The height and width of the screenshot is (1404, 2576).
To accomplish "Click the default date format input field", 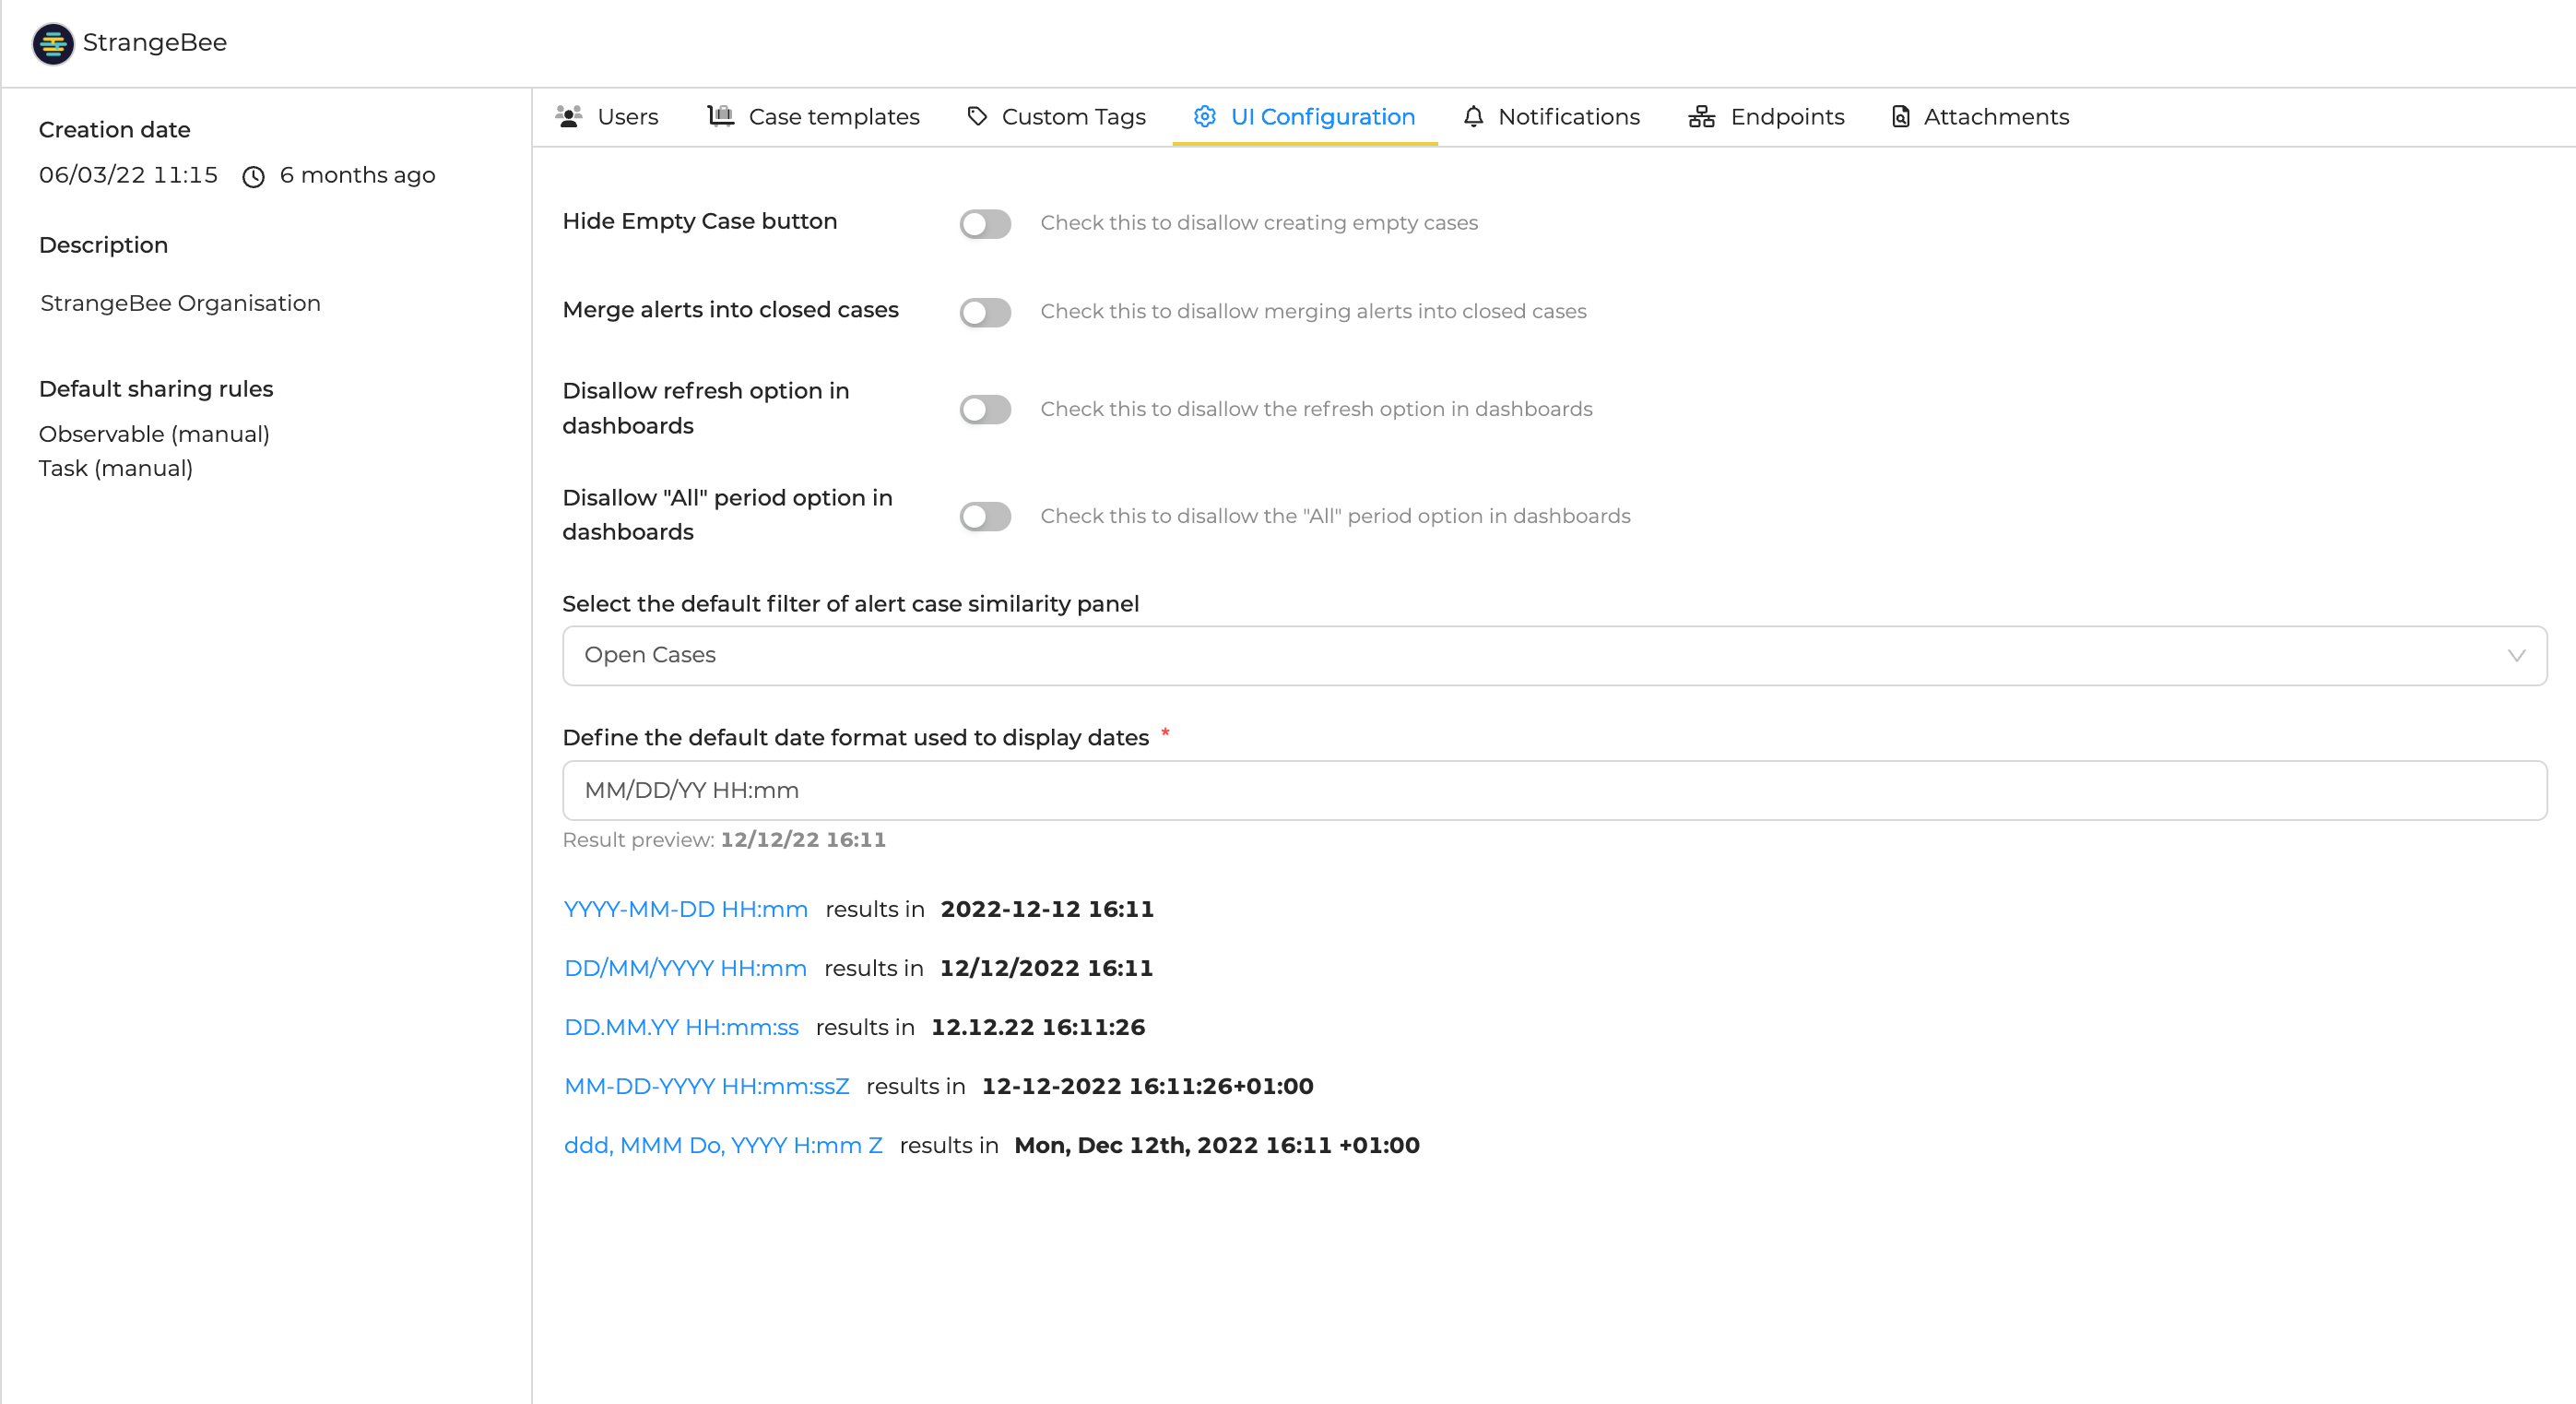I will [x=1554, y=791].
